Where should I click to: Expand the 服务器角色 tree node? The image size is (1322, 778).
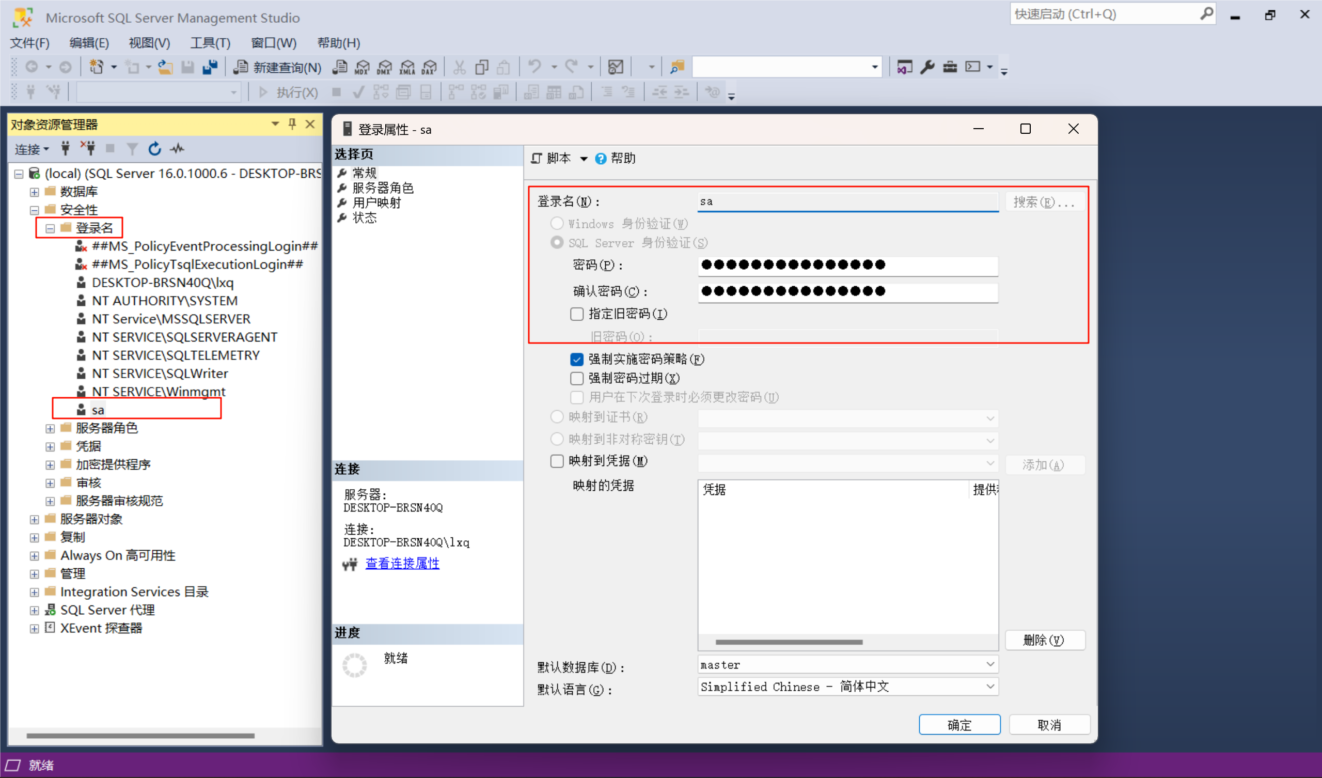pos(50,429)
